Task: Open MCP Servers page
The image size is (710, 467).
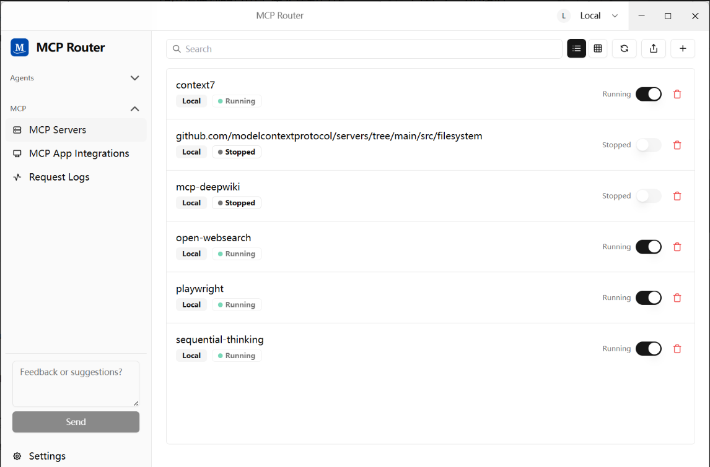Action: [76, 130]
